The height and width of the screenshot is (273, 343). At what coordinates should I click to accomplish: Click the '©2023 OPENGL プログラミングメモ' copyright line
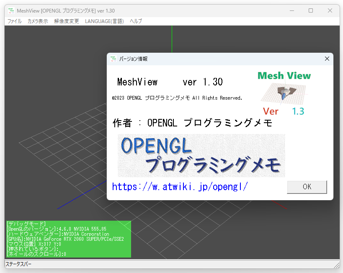click(x=177, y=98)
